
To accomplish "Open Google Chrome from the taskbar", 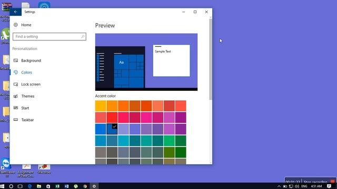I will (x=85, y=186).
